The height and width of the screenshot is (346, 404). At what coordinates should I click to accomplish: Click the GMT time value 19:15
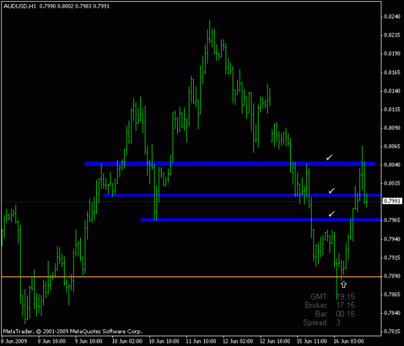pos(346,296)
